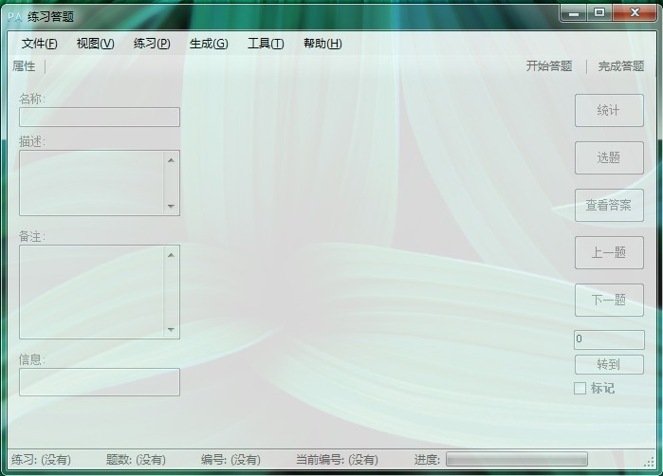663x476 pixels.
Task: Click the 属性 toolbar item
Action: [24, 66]
